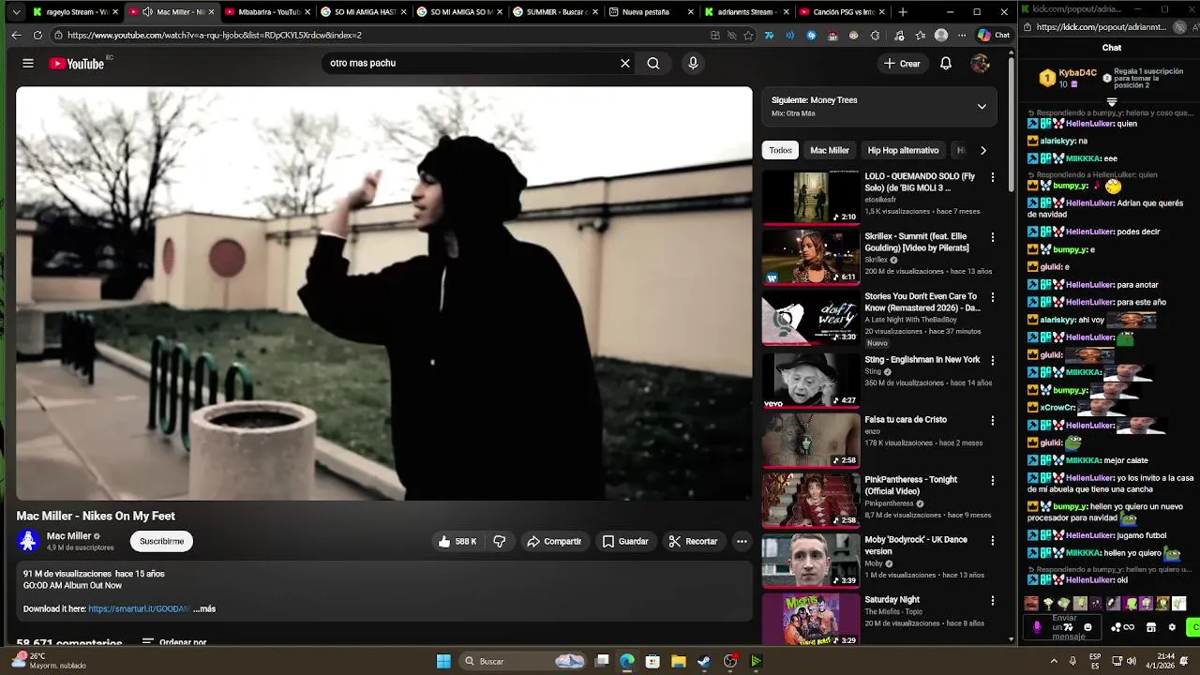Reload the YouTube page
This screenshot has width=1200, height=675.
[37, 35]
